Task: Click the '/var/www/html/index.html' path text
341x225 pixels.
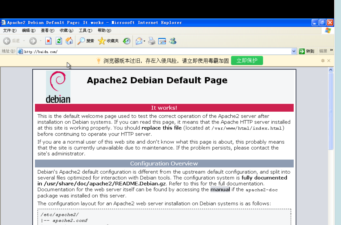Action: tap(247, 128)
